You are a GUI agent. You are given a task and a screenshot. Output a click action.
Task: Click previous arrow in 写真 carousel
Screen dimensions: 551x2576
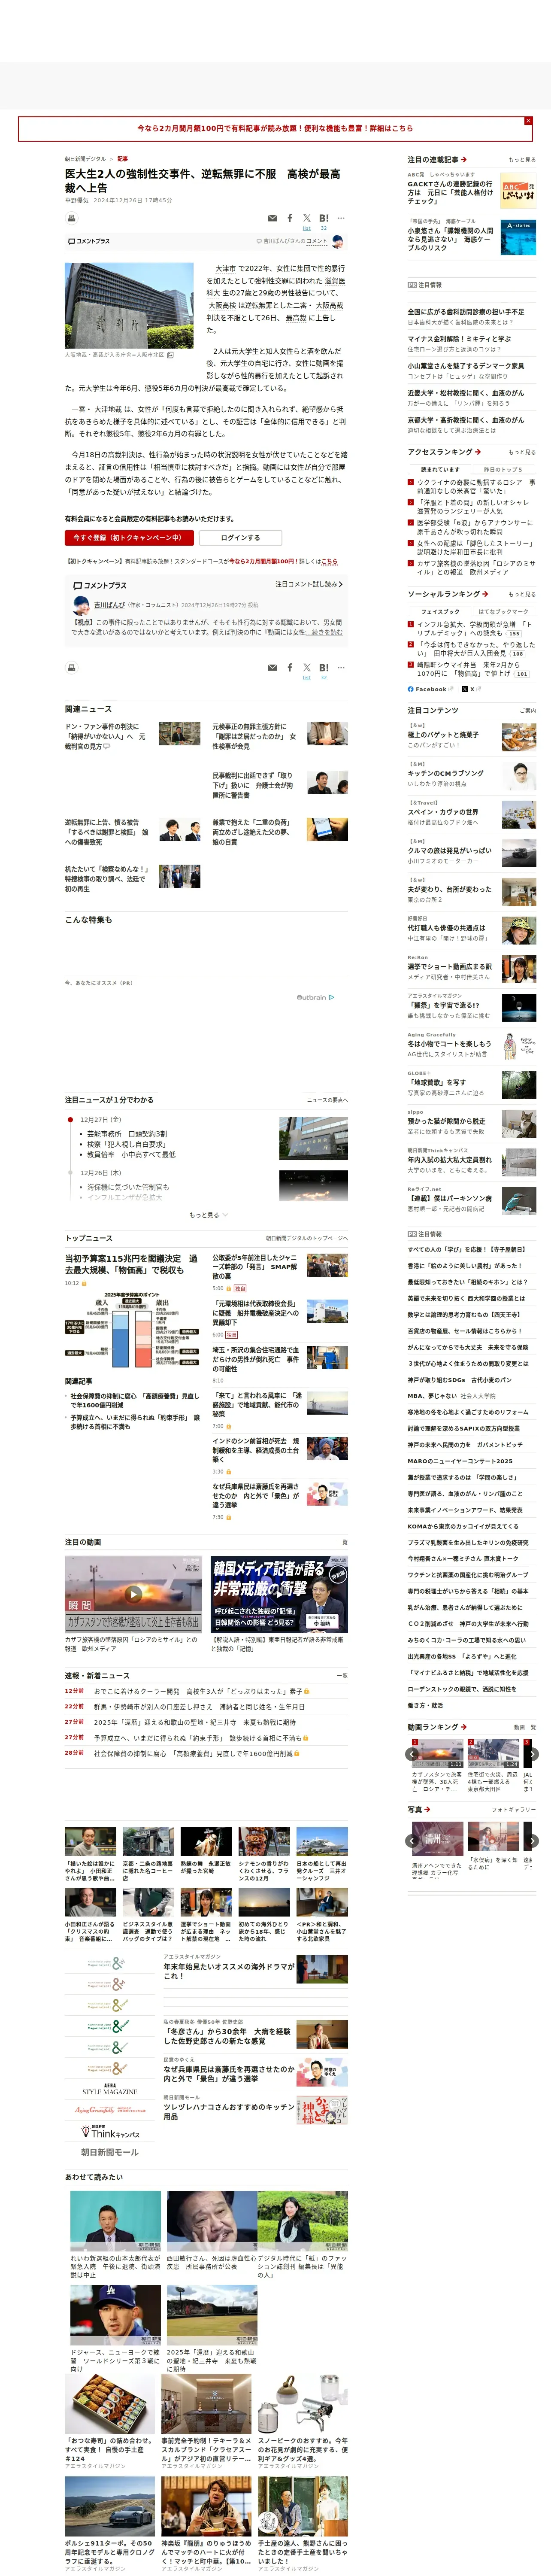point(412,1840)
